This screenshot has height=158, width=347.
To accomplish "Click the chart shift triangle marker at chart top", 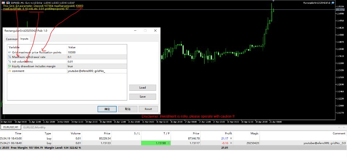I will [274, 1].
